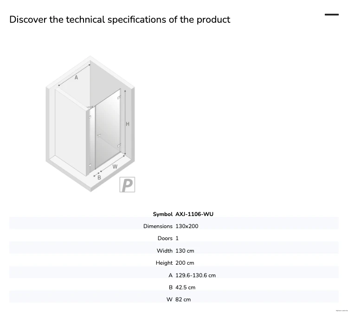Collapse the technical specifications section
The width and height of the screenshot is (348, 312).
(x=332, y=15)
